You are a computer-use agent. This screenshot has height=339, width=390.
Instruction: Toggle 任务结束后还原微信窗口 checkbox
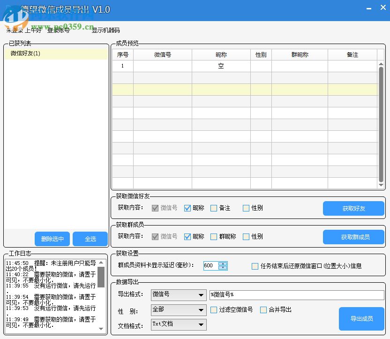tap(255, 266)
